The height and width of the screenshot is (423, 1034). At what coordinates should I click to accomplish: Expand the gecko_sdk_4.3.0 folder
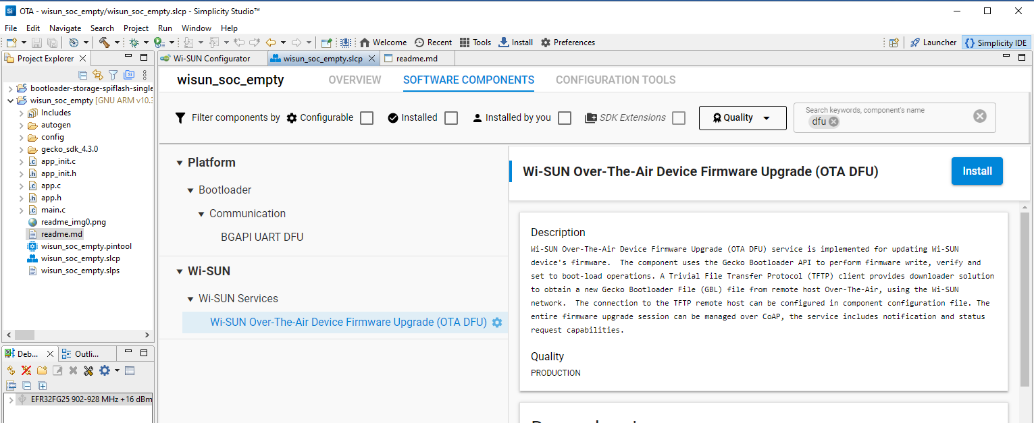coord(21,149)
